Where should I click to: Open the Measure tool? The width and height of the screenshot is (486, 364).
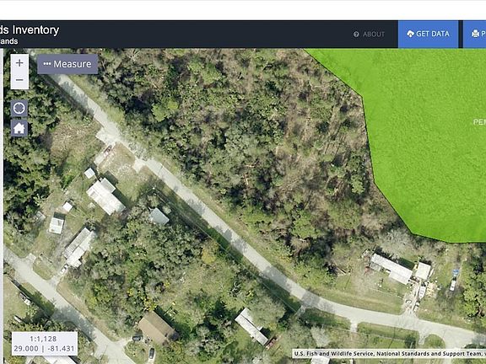tap(67, 64)
